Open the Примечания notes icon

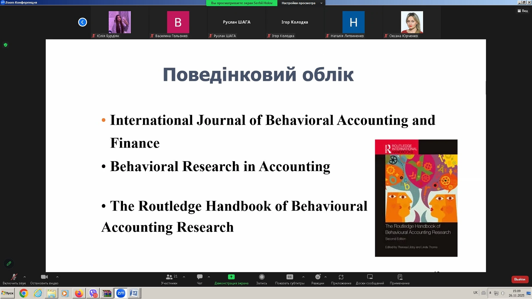(399, 277)
